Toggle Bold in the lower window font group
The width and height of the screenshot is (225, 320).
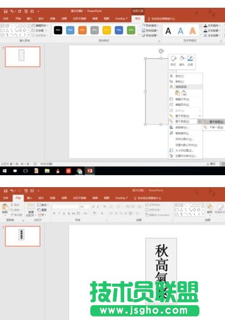(x=54, y=213)
